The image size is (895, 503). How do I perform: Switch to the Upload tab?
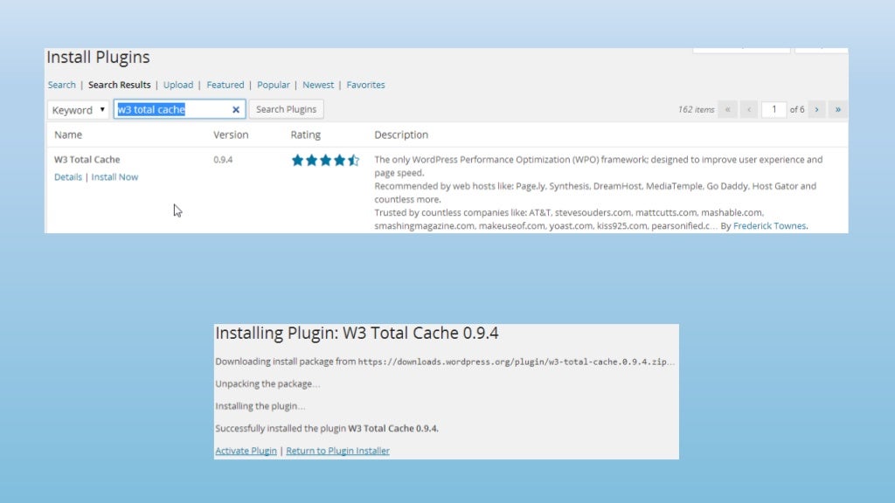coord(178,85)
